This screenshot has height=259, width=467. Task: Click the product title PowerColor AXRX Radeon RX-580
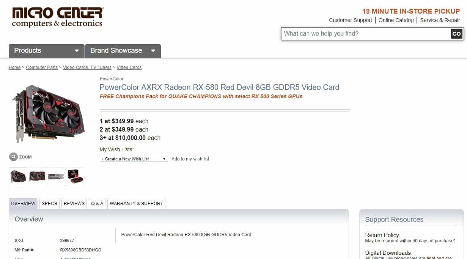click(x=219, y=87)
